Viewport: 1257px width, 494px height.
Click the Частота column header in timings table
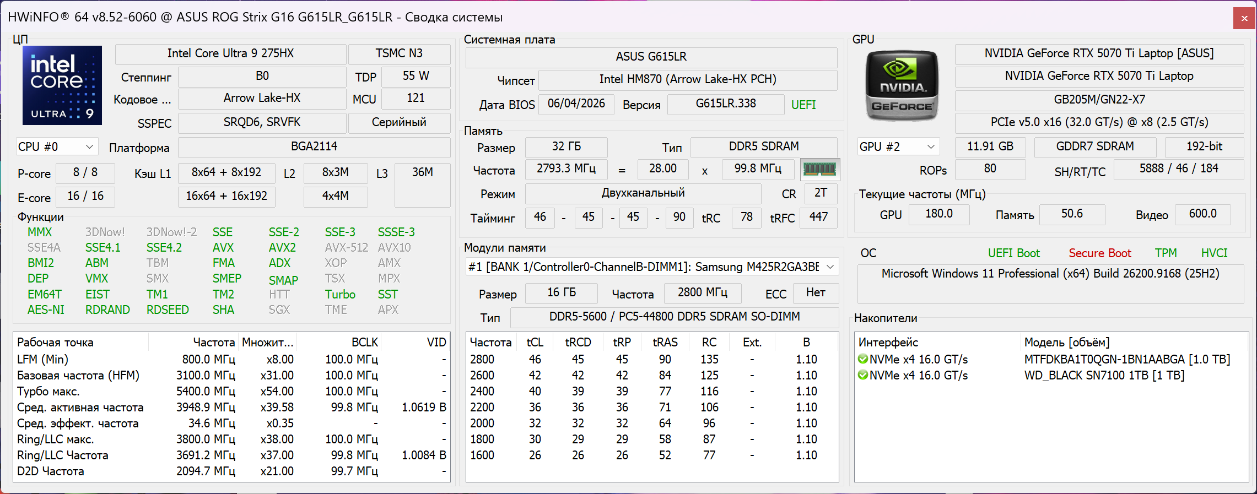pos(490,343)
